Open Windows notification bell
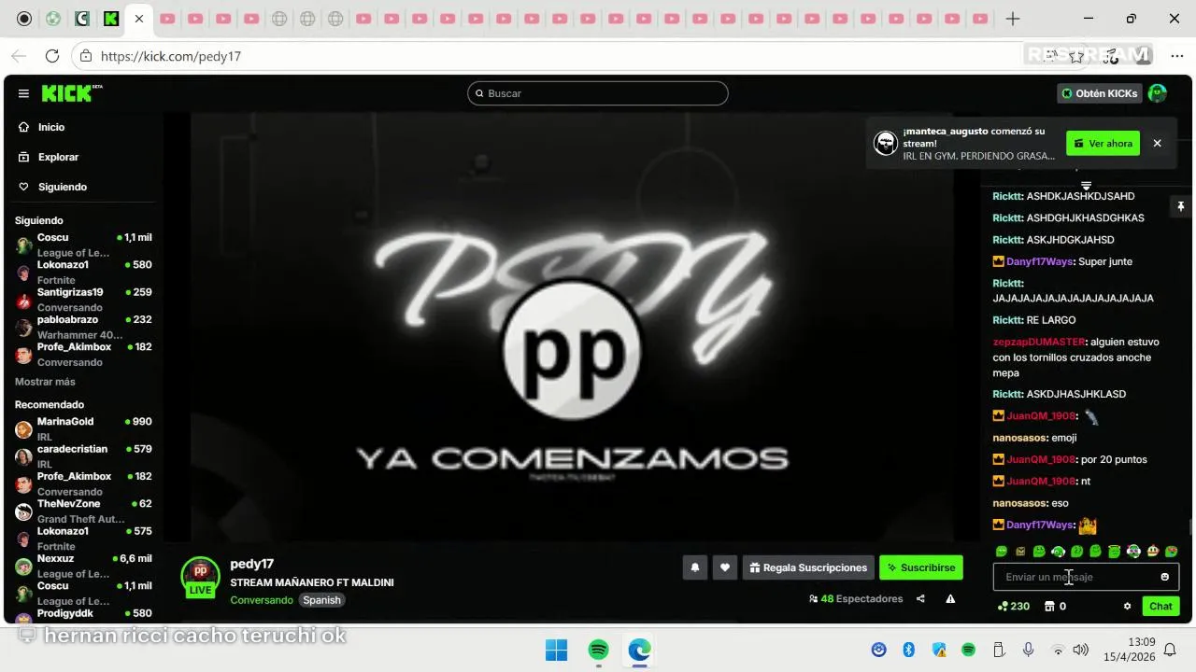1196x672 pixels. (1170, 650)
